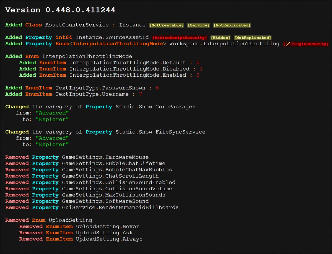
Task: Select GameSettings.HardwareMouse removed property
Action: (105, 157)
